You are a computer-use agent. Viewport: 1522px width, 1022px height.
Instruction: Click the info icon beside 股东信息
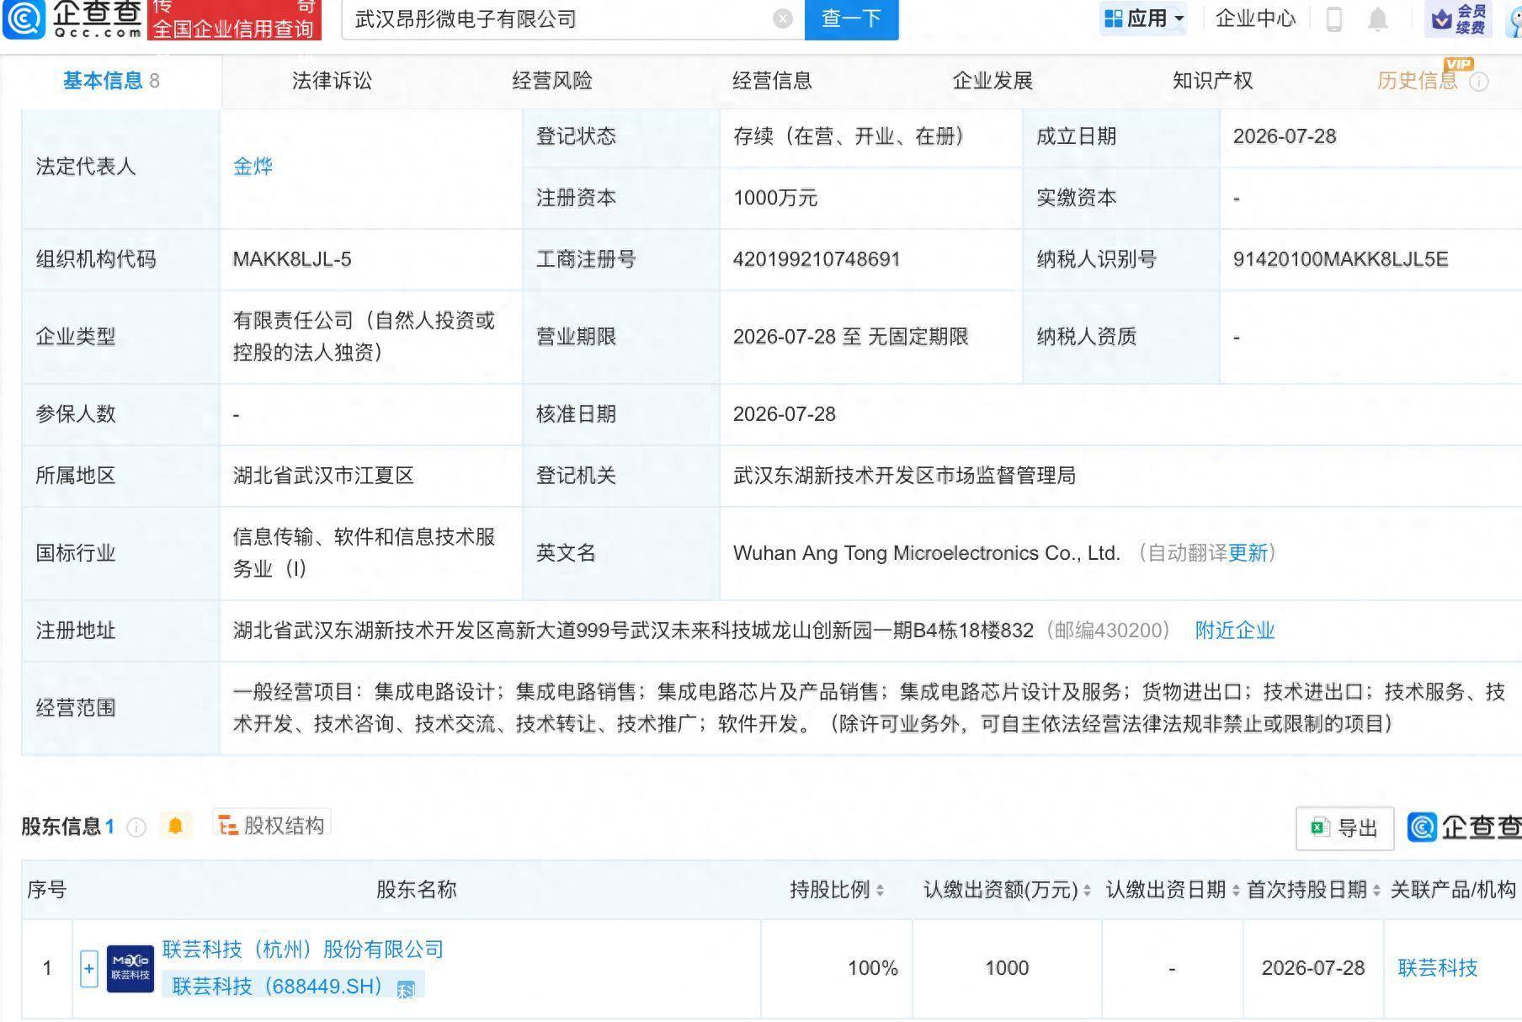(x=136, y=828)
